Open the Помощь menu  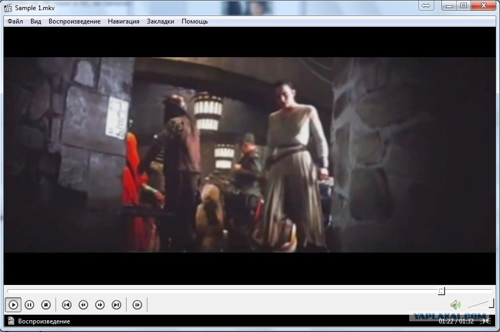click(194, 21)
